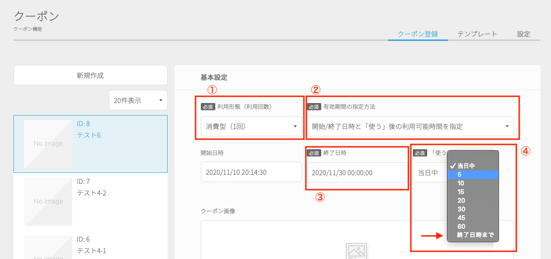Open the 20件表示 page size dropdown
551x259 pixels.
(138, 100)
